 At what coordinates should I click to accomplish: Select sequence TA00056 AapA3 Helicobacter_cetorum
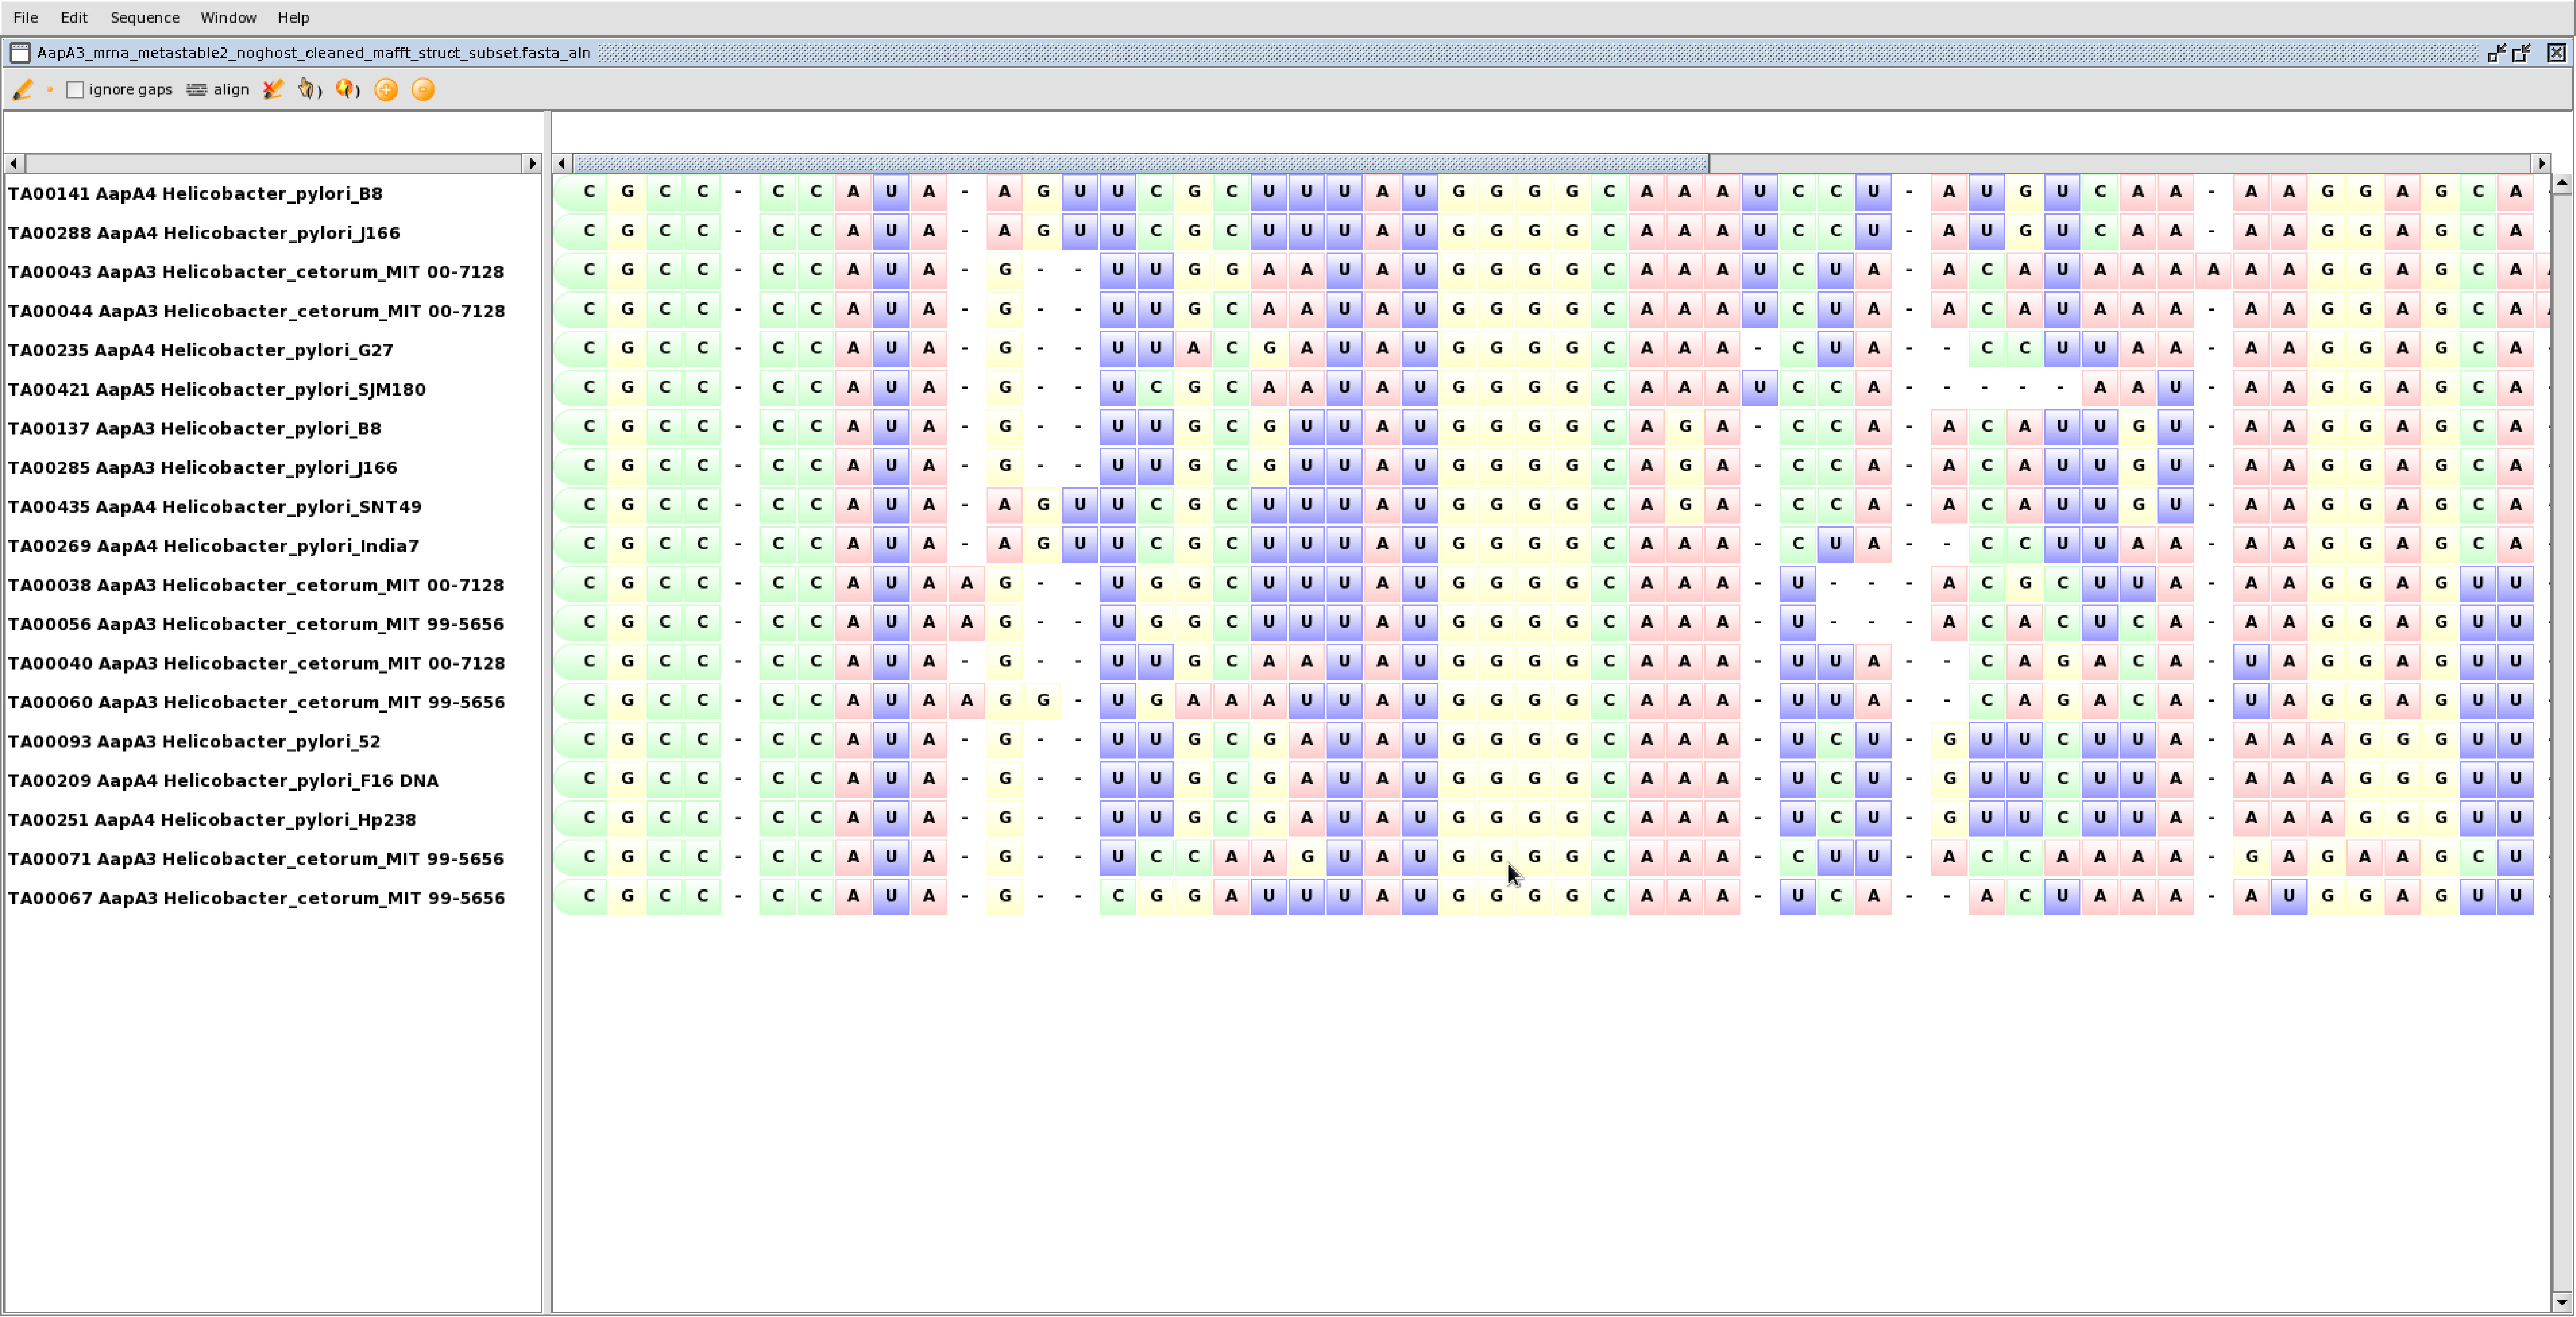256,624
